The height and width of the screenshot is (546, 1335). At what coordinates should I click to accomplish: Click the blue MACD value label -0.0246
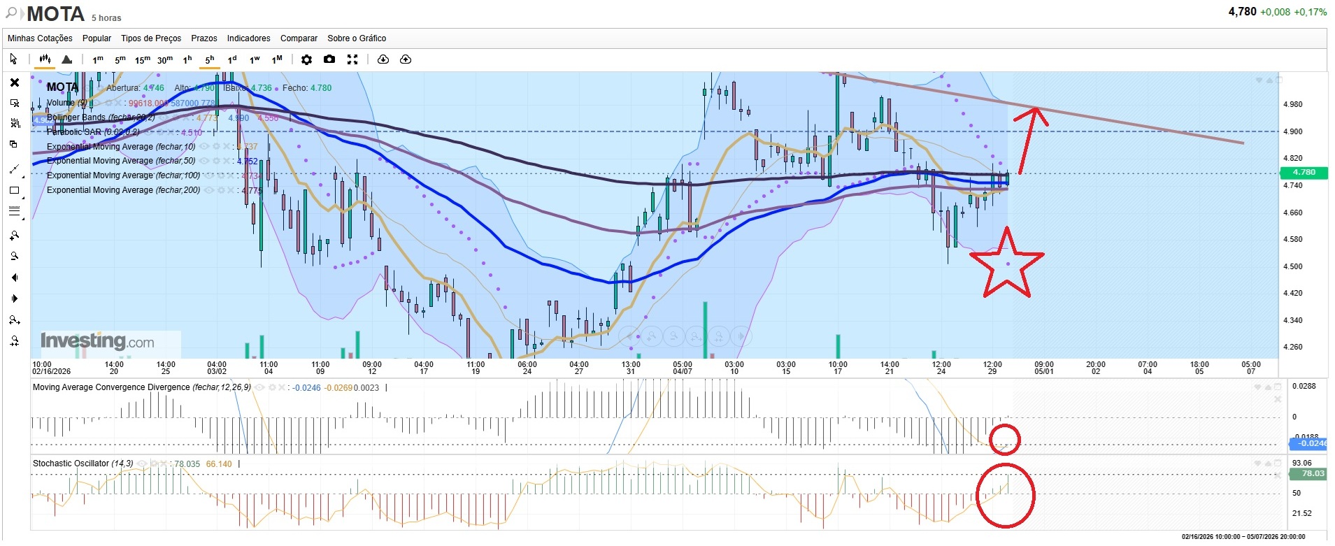1308,443
